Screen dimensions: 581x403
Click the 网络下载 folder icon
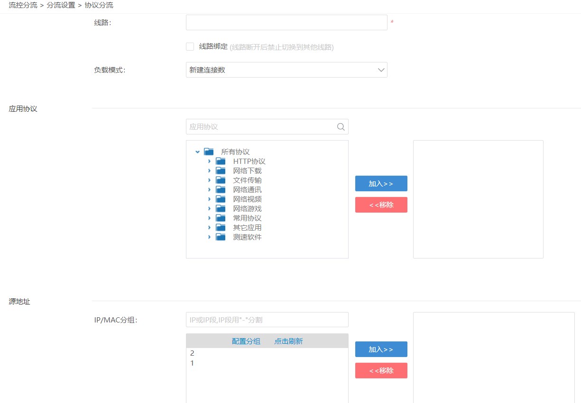[x=221, y=170]
